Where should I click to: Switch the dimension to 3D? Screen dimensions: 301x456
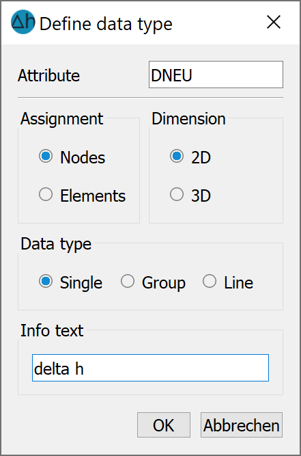click(x=190, y=195)
